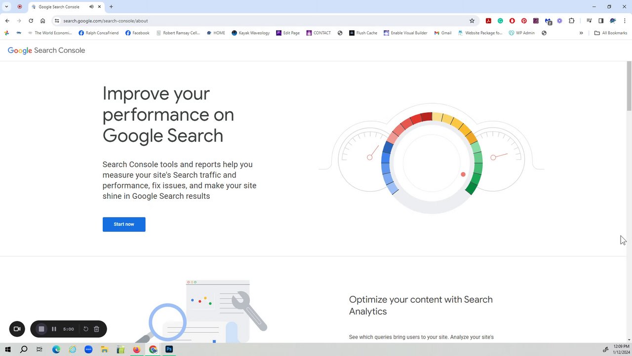
Task: Toggle the browser side panel icon
Action: (601, 21)
